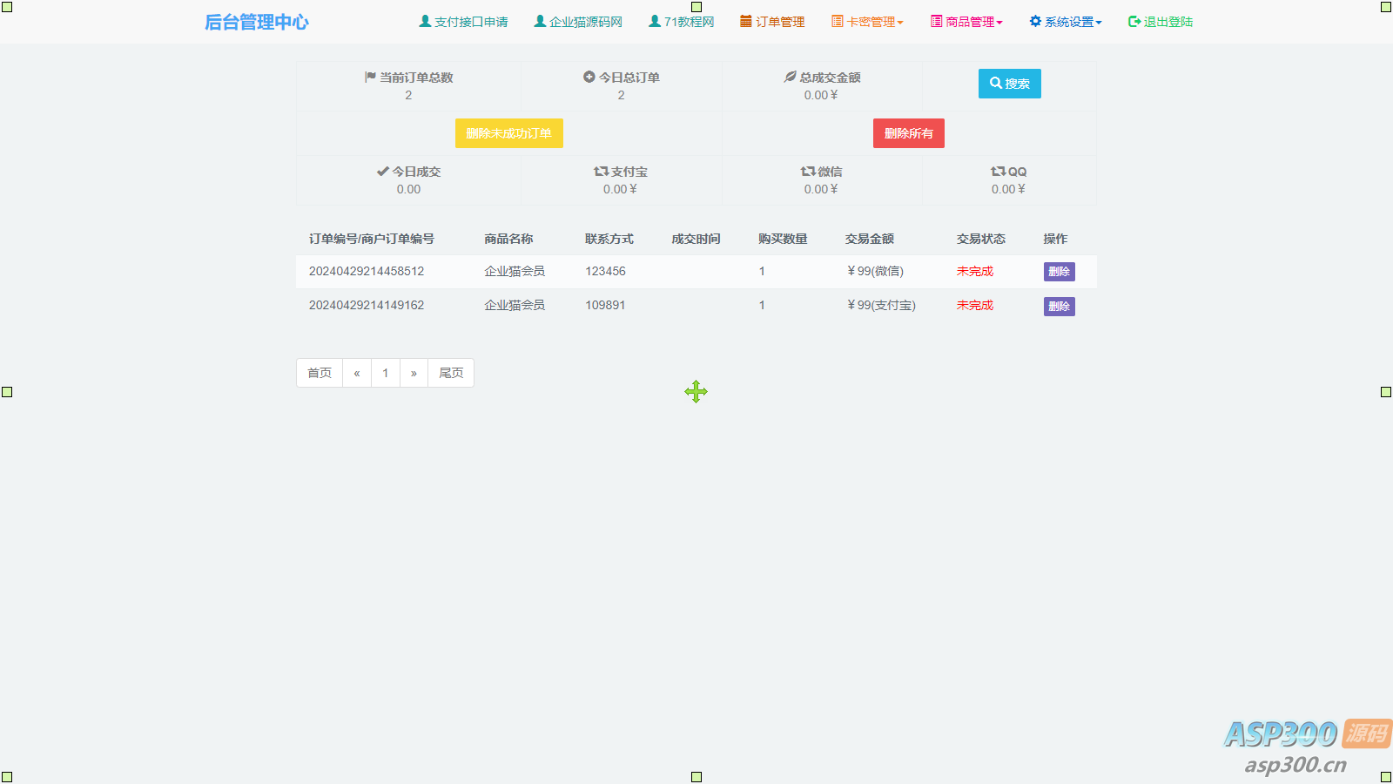1393x784 pixels.
Task: Click next page » button
Action: [414, 373]
